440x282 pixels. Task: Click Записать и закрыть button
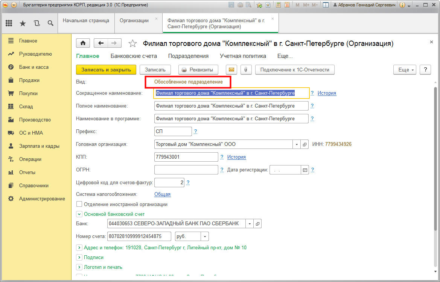(x=106, y=70)
